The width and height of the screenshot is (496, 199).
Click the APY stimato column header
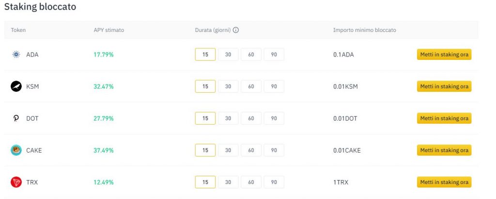[x=109, y=30]
